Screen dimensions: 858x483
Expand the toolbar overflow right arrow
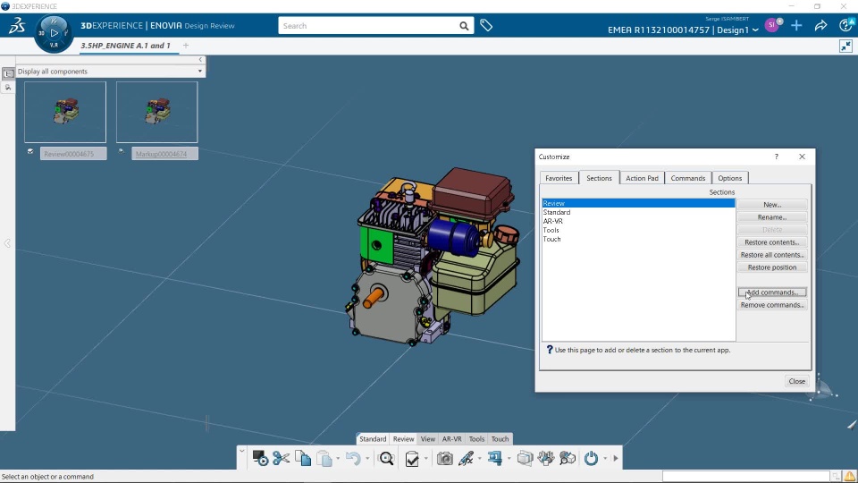coord(616,458)
